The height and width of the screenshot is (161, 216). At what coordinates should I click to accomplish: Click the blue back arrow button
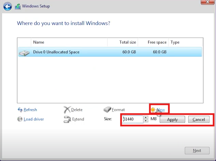(x=7, y=6)
